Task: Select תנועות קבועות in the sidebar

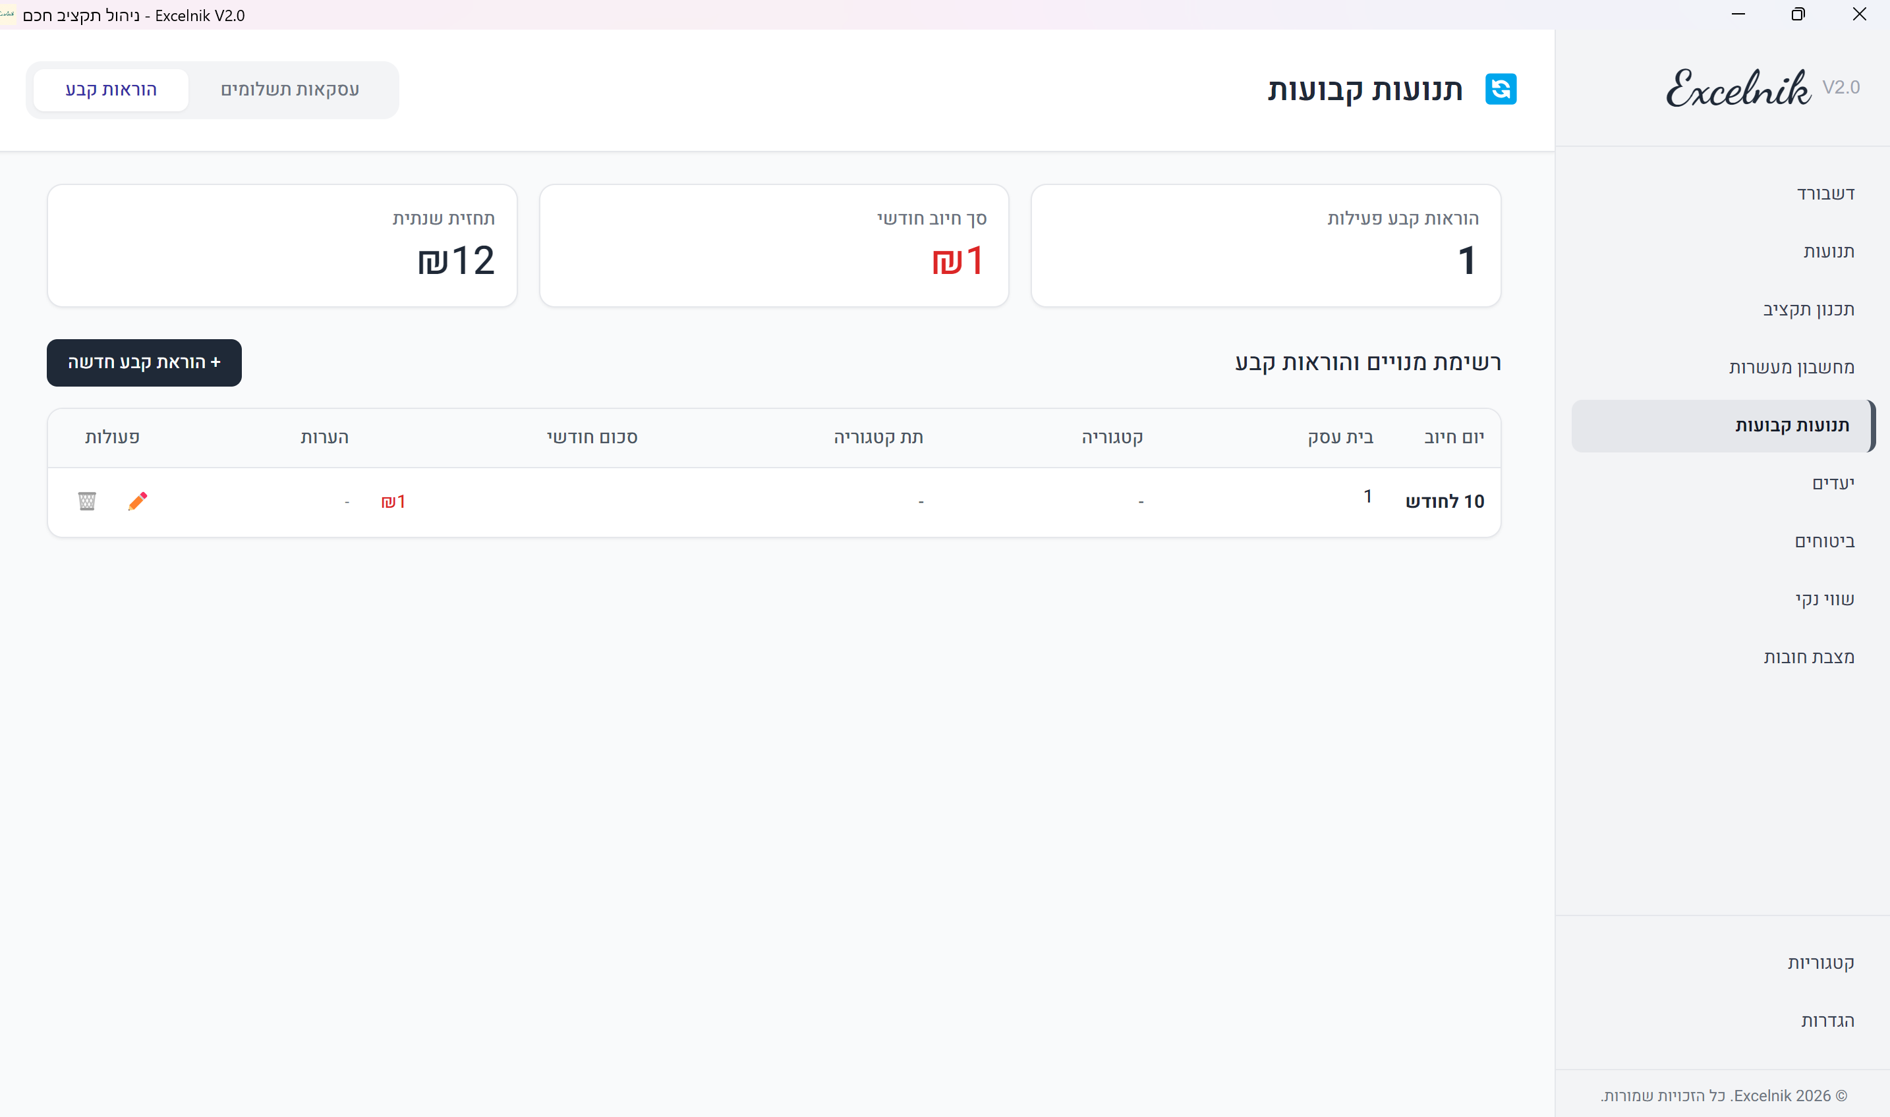Action: pos(1791,426)
